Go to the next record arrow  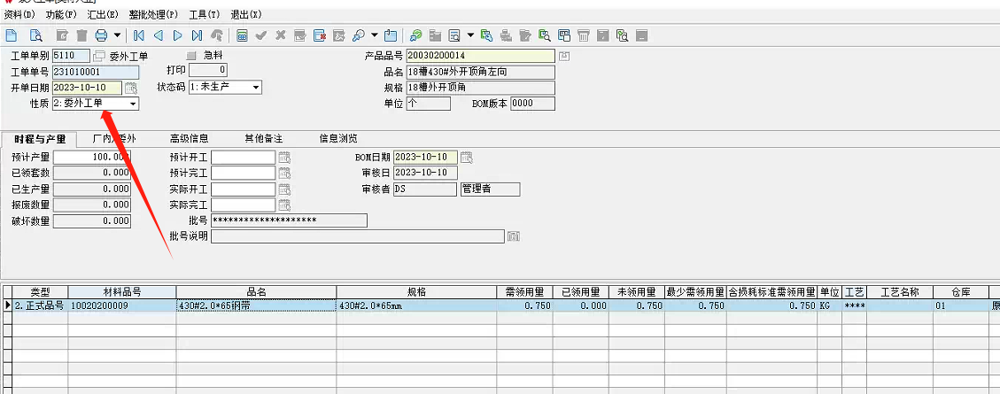(178, 35)
